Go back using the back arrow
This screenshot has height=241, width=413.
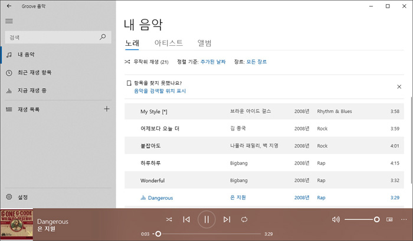point(9,6)
